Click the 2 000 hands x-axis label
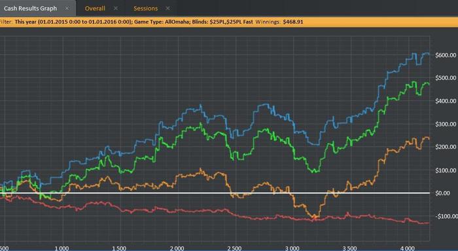The height and width of the screenshot is (251, 458). [177, 248]
